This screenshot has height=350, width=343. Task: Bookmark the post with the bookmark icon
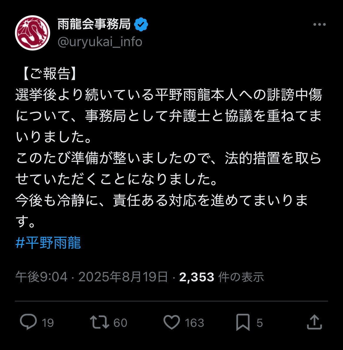(x=243, y=322)
